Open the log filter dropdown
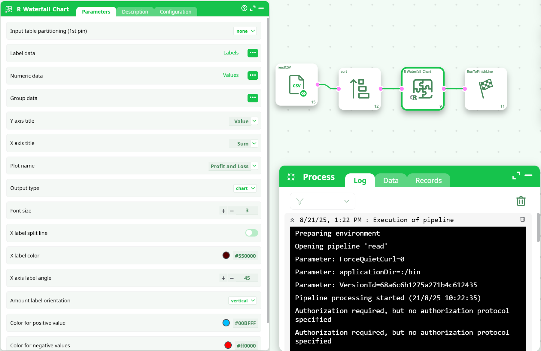This screenshot has width=541, height=351. (322, 201)
